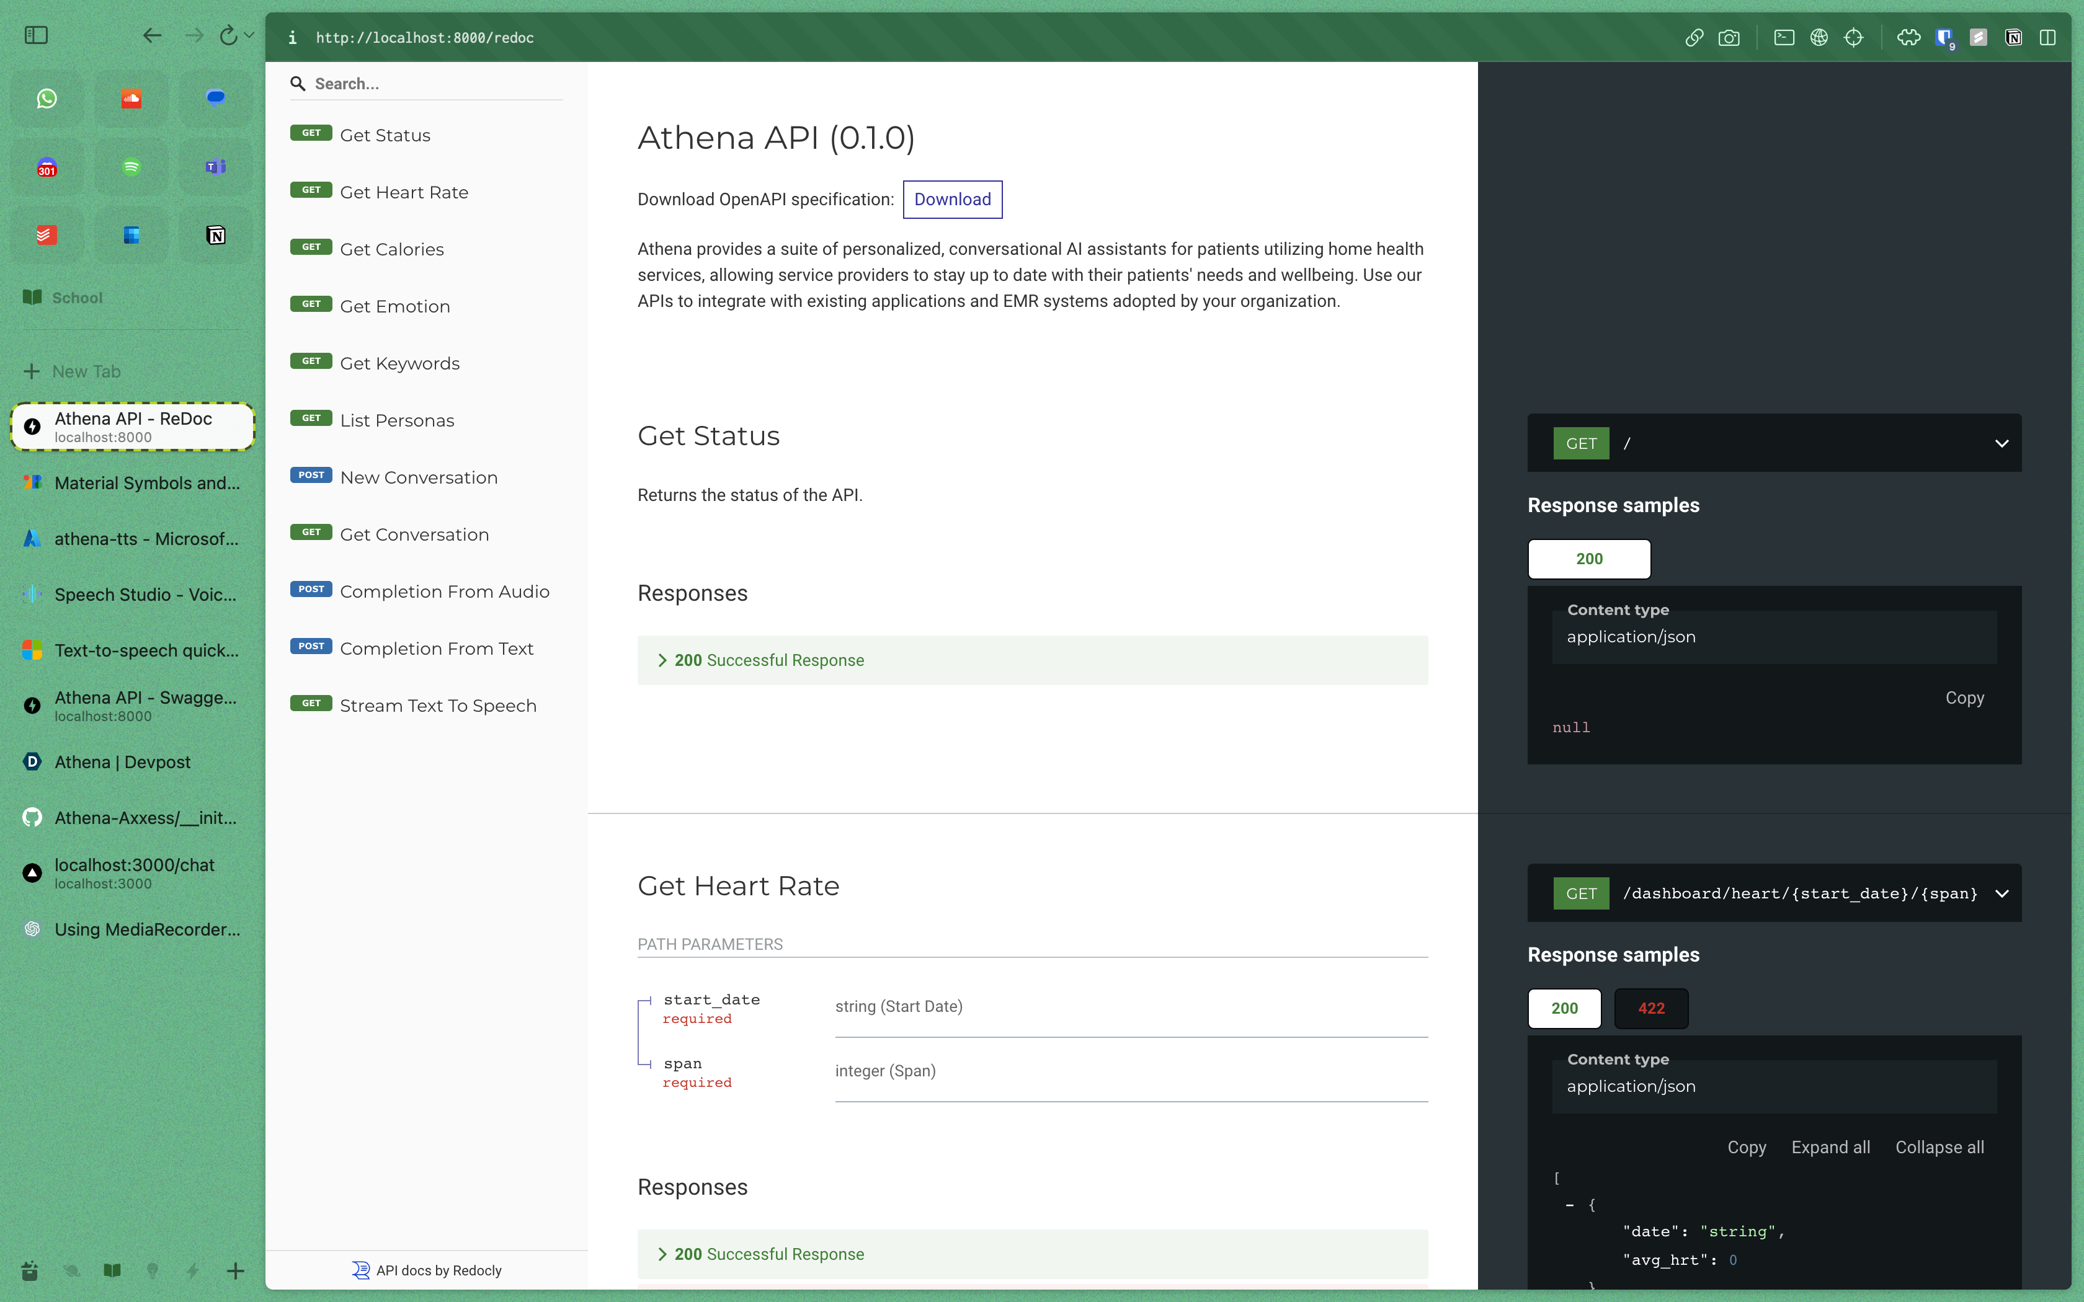Click the crosshair inspect element icon

1853,37
